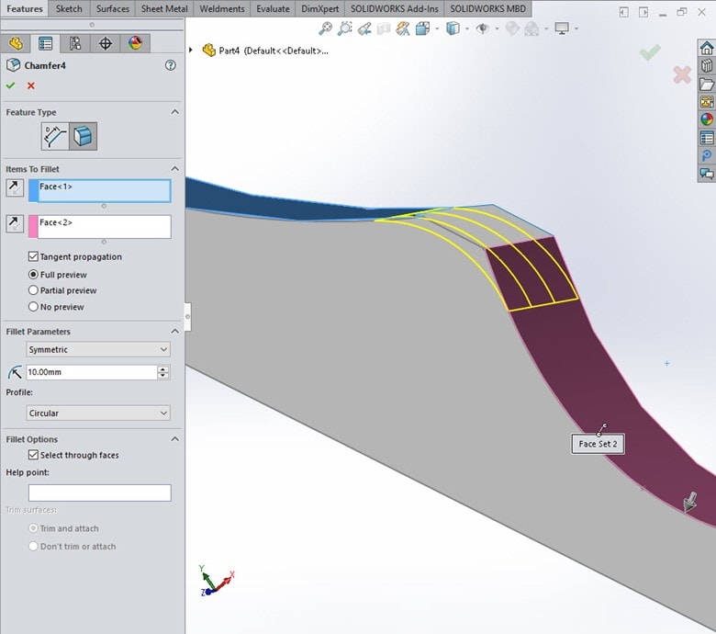Open the Evaluate tab

pos(273,9)
